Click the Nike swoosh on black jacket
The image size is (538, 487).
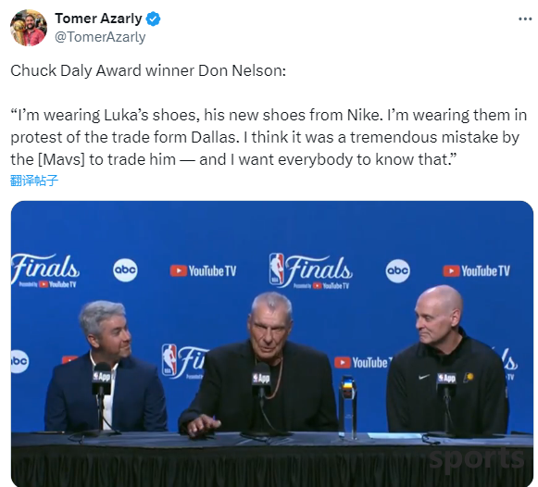(424, 377)
